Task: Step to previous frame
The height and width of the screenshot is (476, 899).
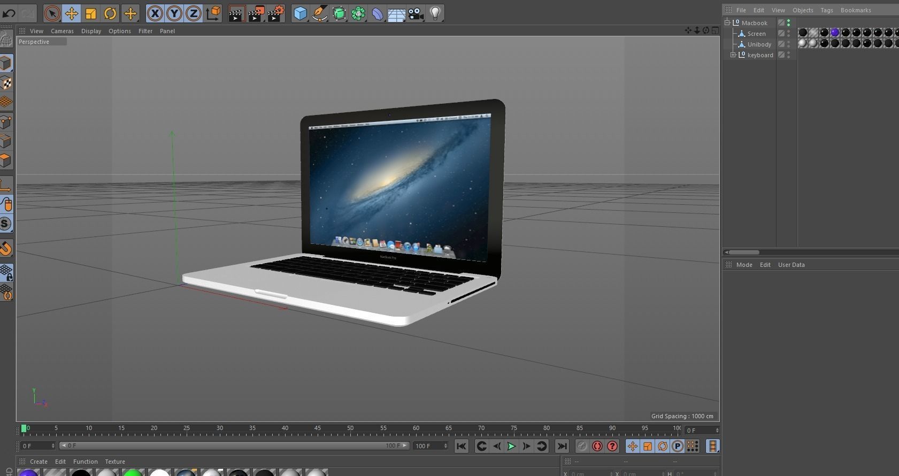Action: (497, 446)
